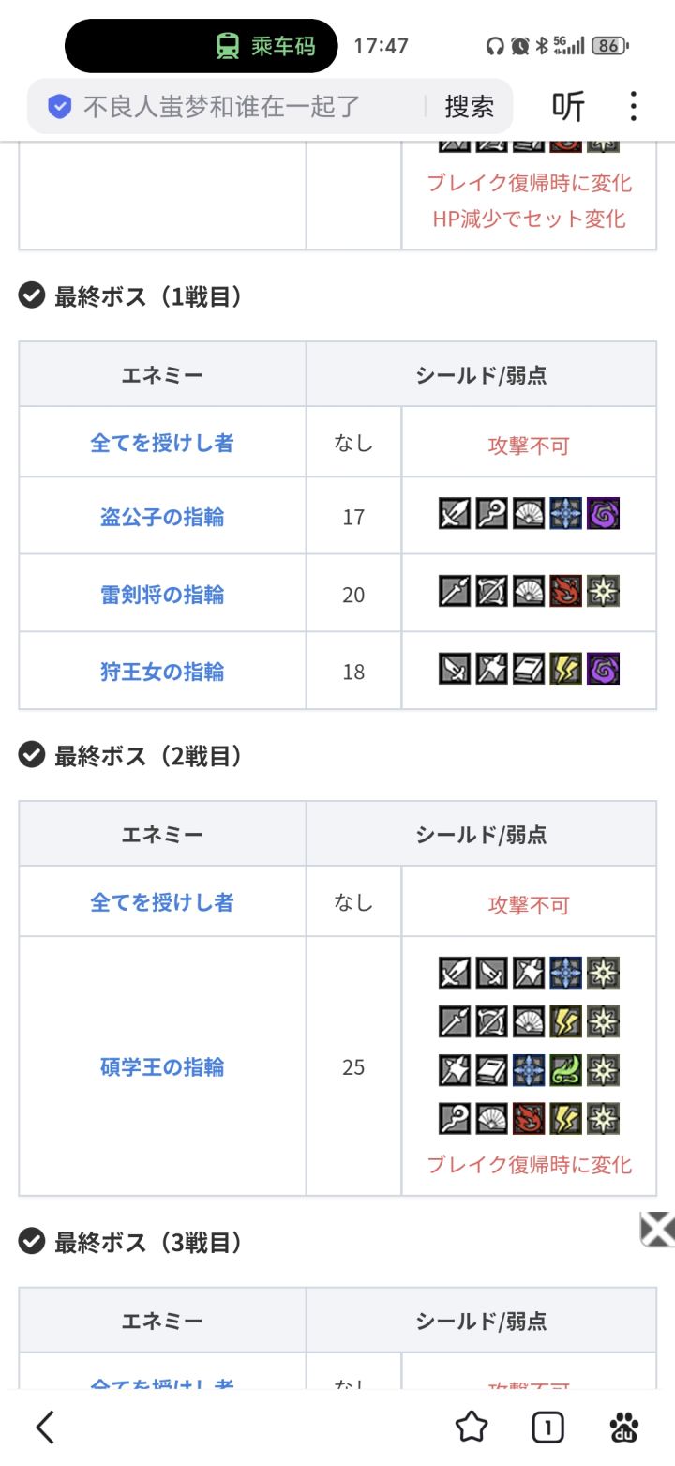Tap the 乗车码 transit code pill
Screen dimensions: 675x1466
point(268,46)
